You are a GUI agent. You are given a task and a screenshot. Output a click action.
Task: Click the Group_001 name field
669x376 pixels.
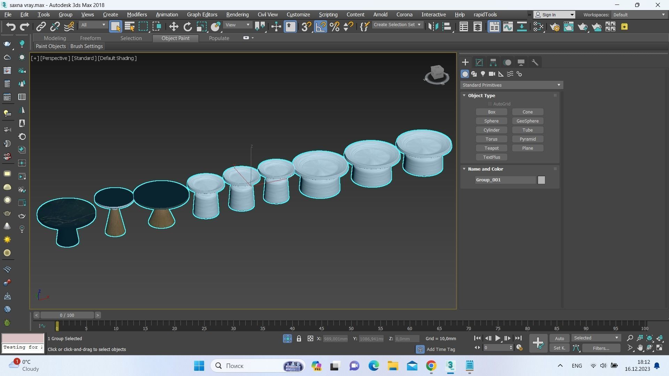coord(505,180)
